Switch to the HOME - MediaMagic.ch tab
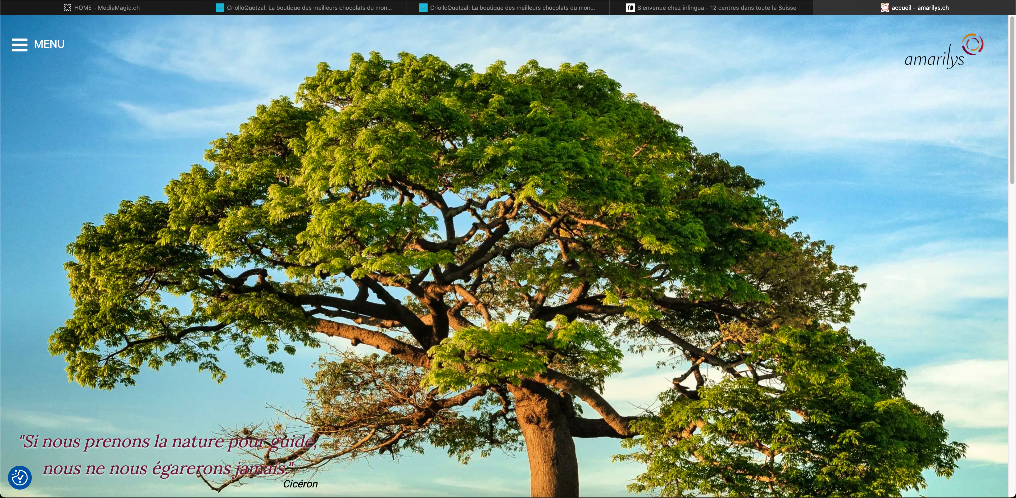This screenshot has height=498, width=1016. pyautogui.click(x=101, y=7)
